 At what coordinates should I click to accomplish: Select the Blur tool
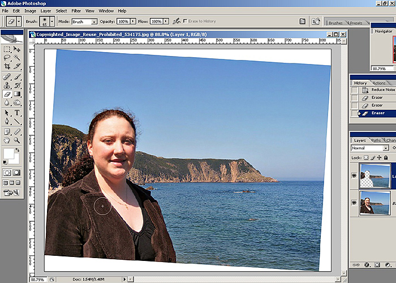pos(7,102)
